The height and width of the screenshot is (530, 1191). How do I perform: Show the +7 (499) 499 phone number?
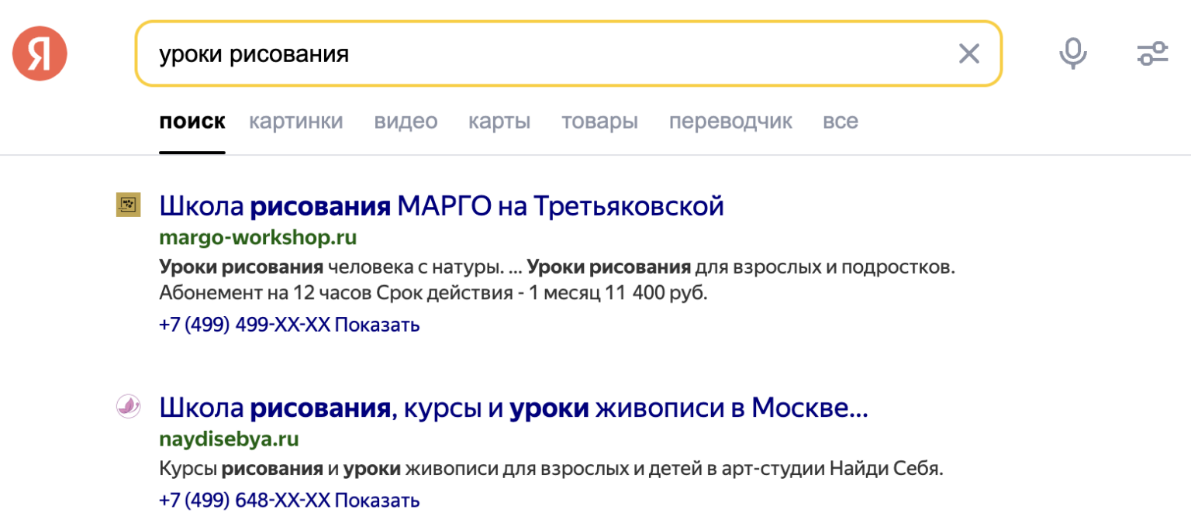pyautogui.click(x=377, y=325)
